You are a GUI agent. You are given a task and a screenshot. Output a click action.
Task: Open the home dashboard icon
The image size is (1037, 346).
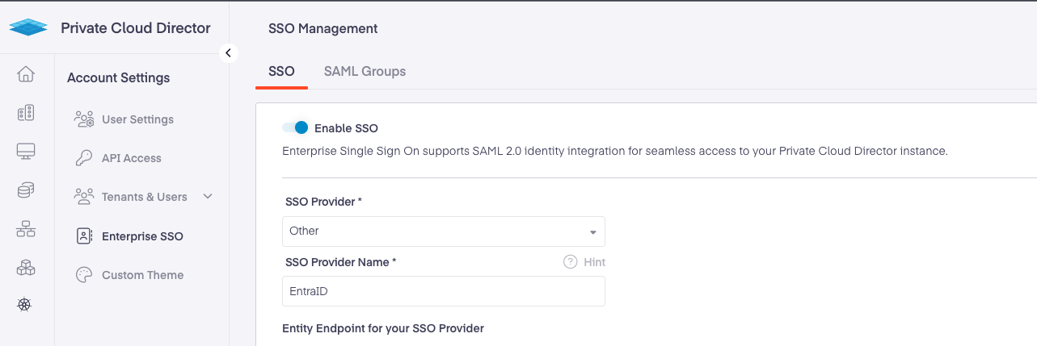point(26,74)
